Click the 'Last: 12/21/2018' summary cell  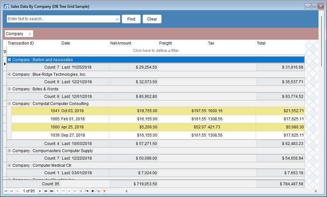click(85, 82)
